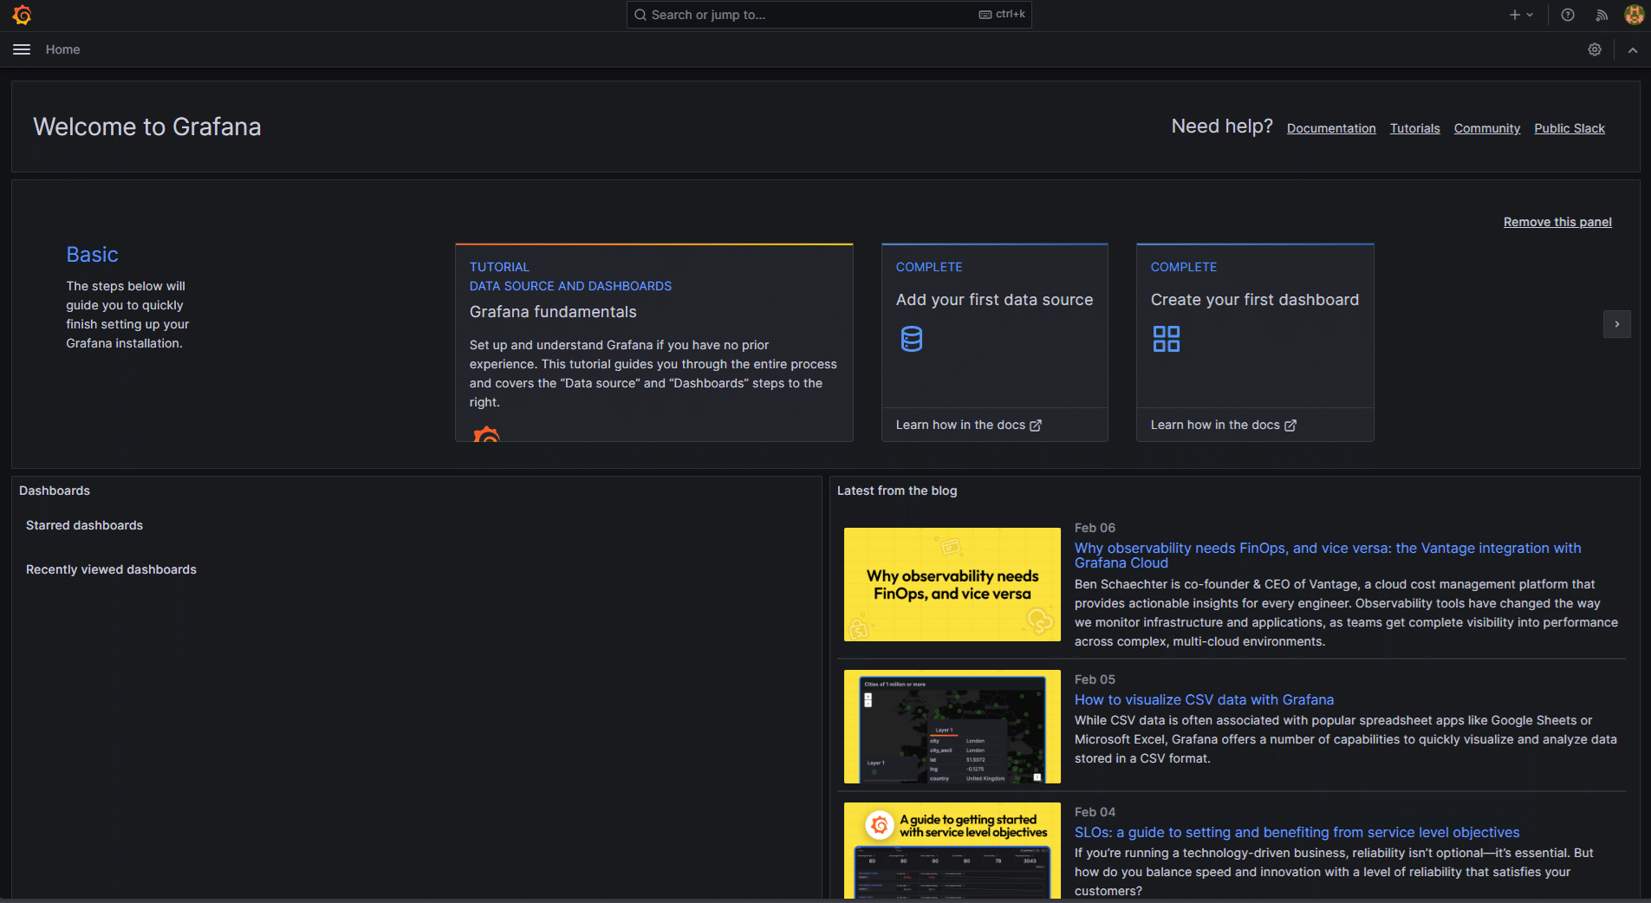Screen dimensions: 1651x903
Task: Click the search magnifier icon
Action: (640, 15)
